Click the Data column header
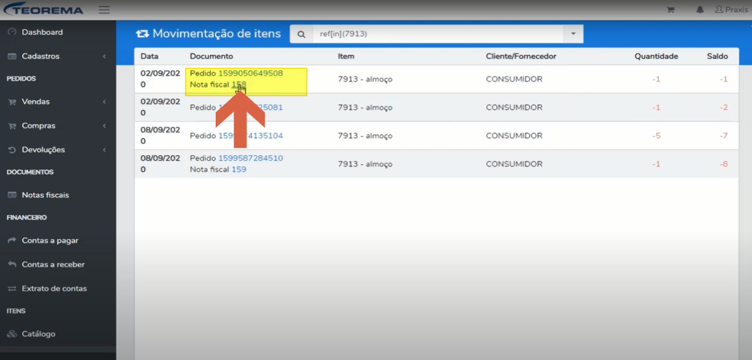This screenshot has width=752, height=360. [149, 56]
